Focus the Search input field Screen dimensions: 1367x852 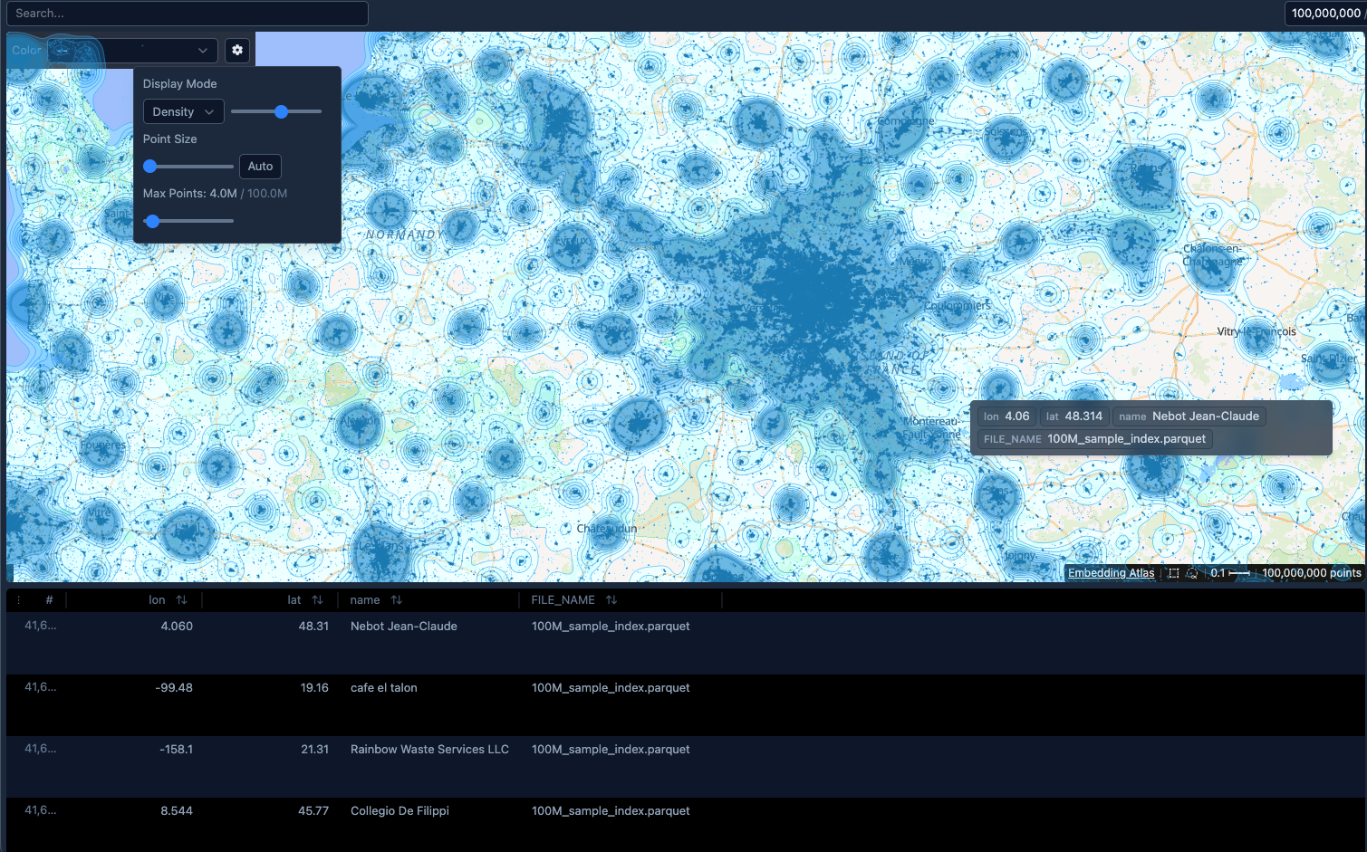pyautogui.click(x=187, y=14)
